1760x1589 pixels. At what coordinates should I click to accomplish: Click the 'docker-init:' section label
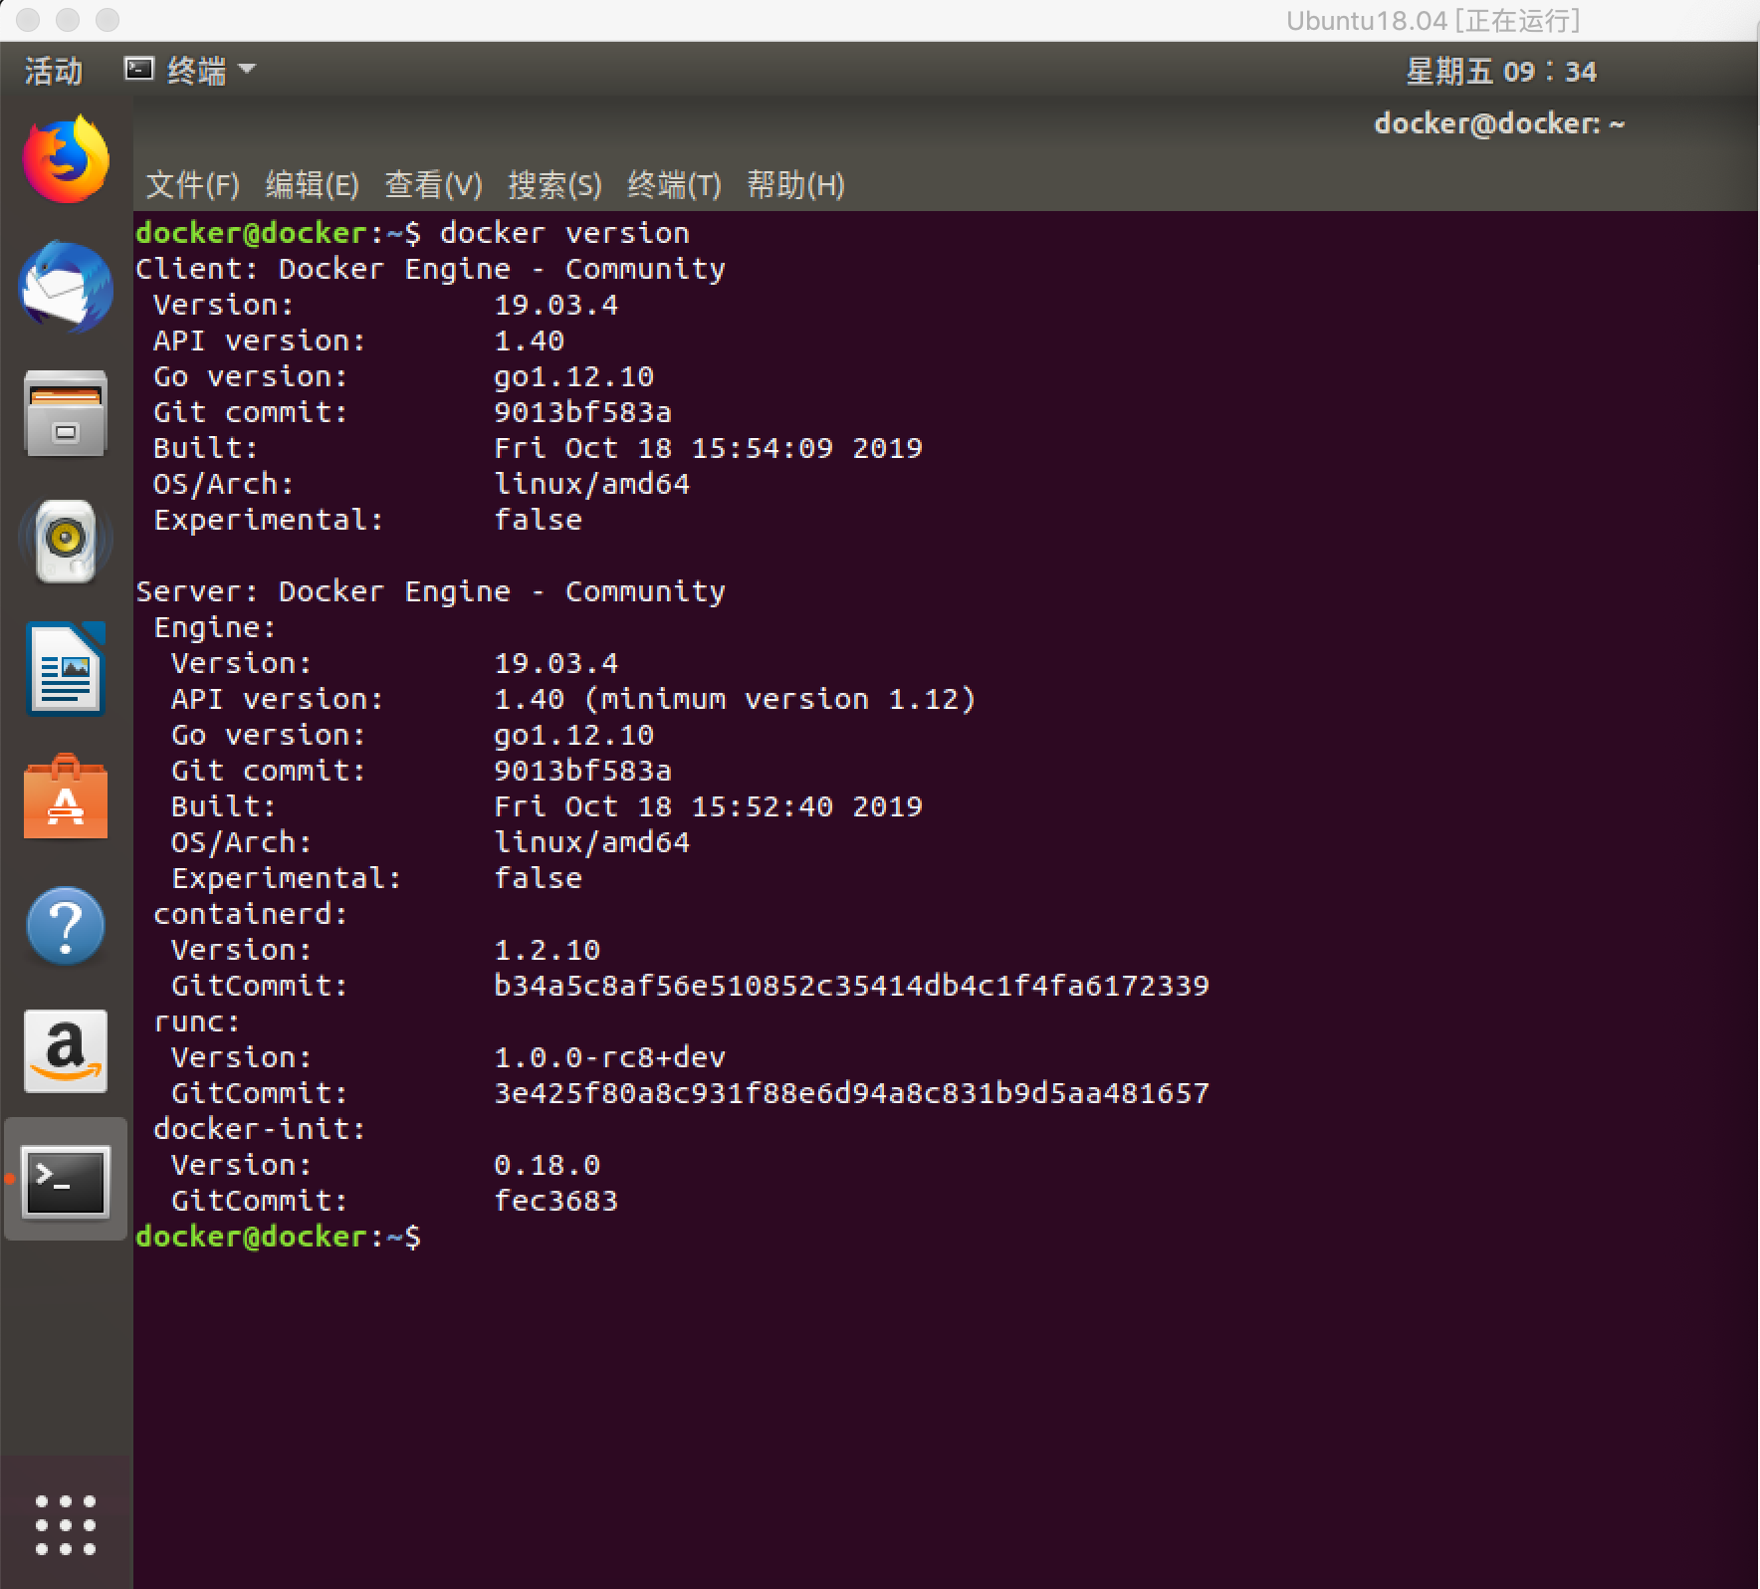(x=259, y=1129)
